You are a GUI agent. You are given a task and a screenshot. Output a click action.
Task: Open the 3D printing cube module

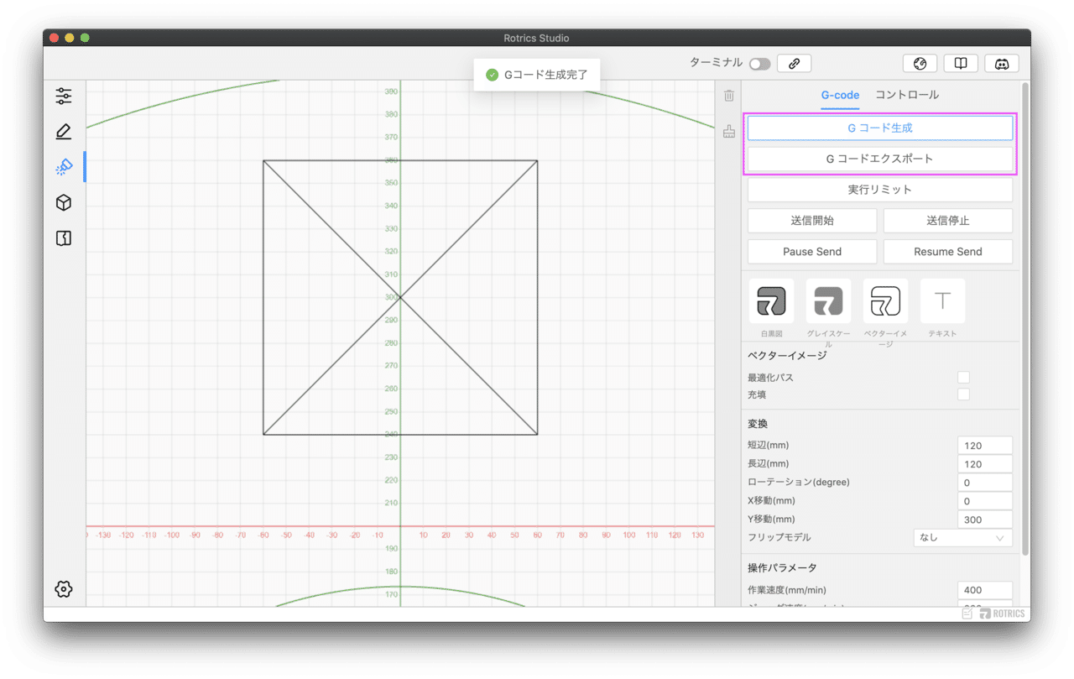pos(64,203)
